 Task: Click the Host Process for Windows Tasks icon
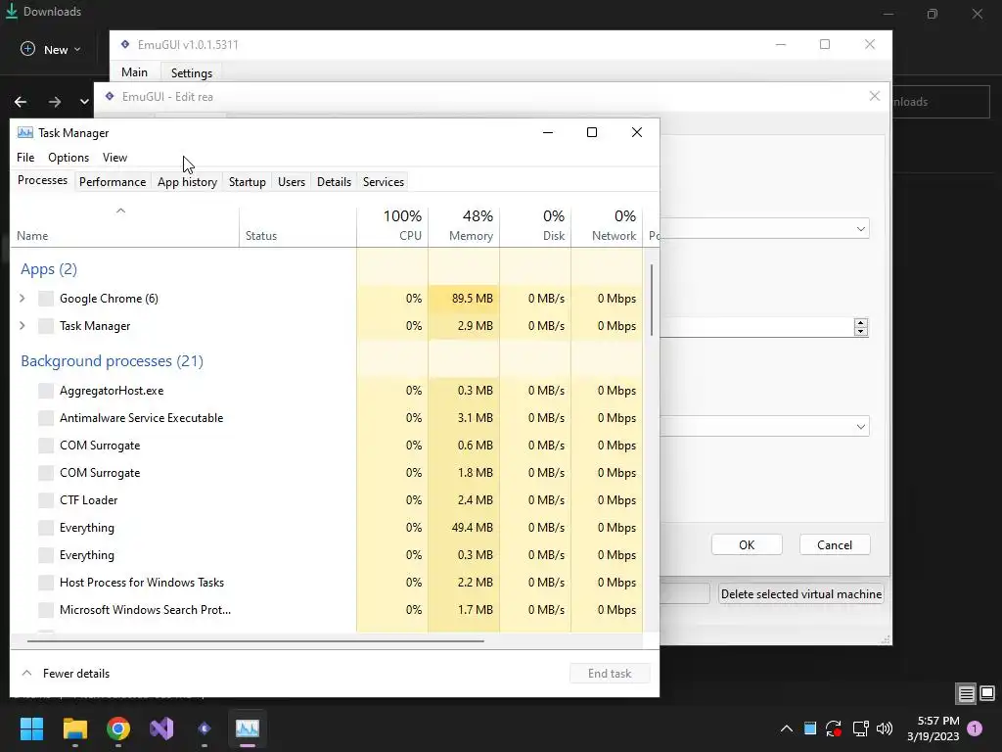tap(46, 583)
